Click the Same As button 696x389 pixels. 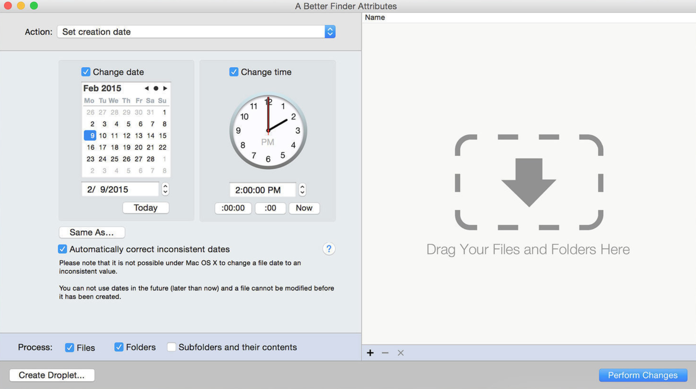point(92,232)
